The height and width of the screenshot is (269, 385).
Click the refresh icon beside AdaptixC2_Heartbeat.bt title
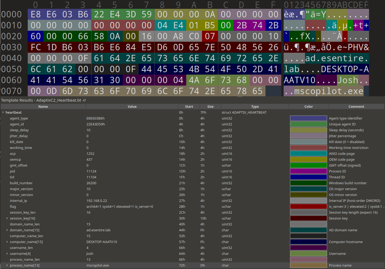pyautogui.click(x=84, y=100)
